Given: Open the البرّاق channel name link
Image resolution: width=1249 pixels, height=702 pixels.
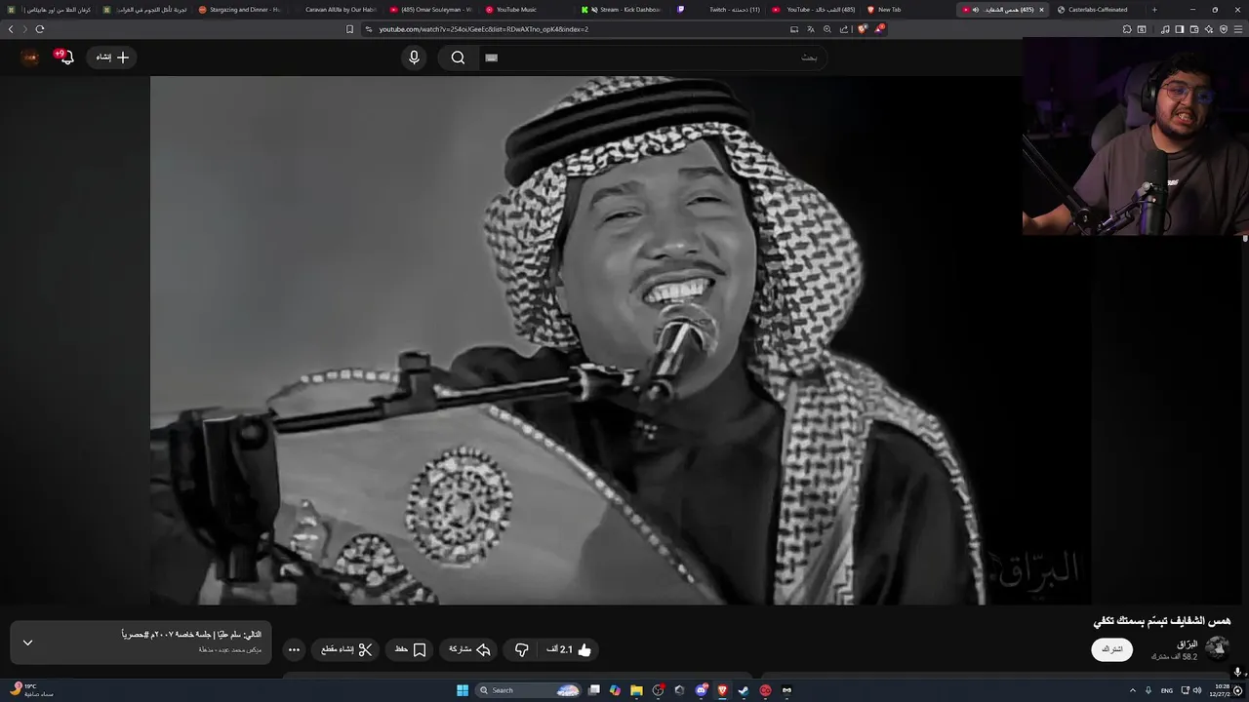Looking at the screenshot, I should 1187,643.
